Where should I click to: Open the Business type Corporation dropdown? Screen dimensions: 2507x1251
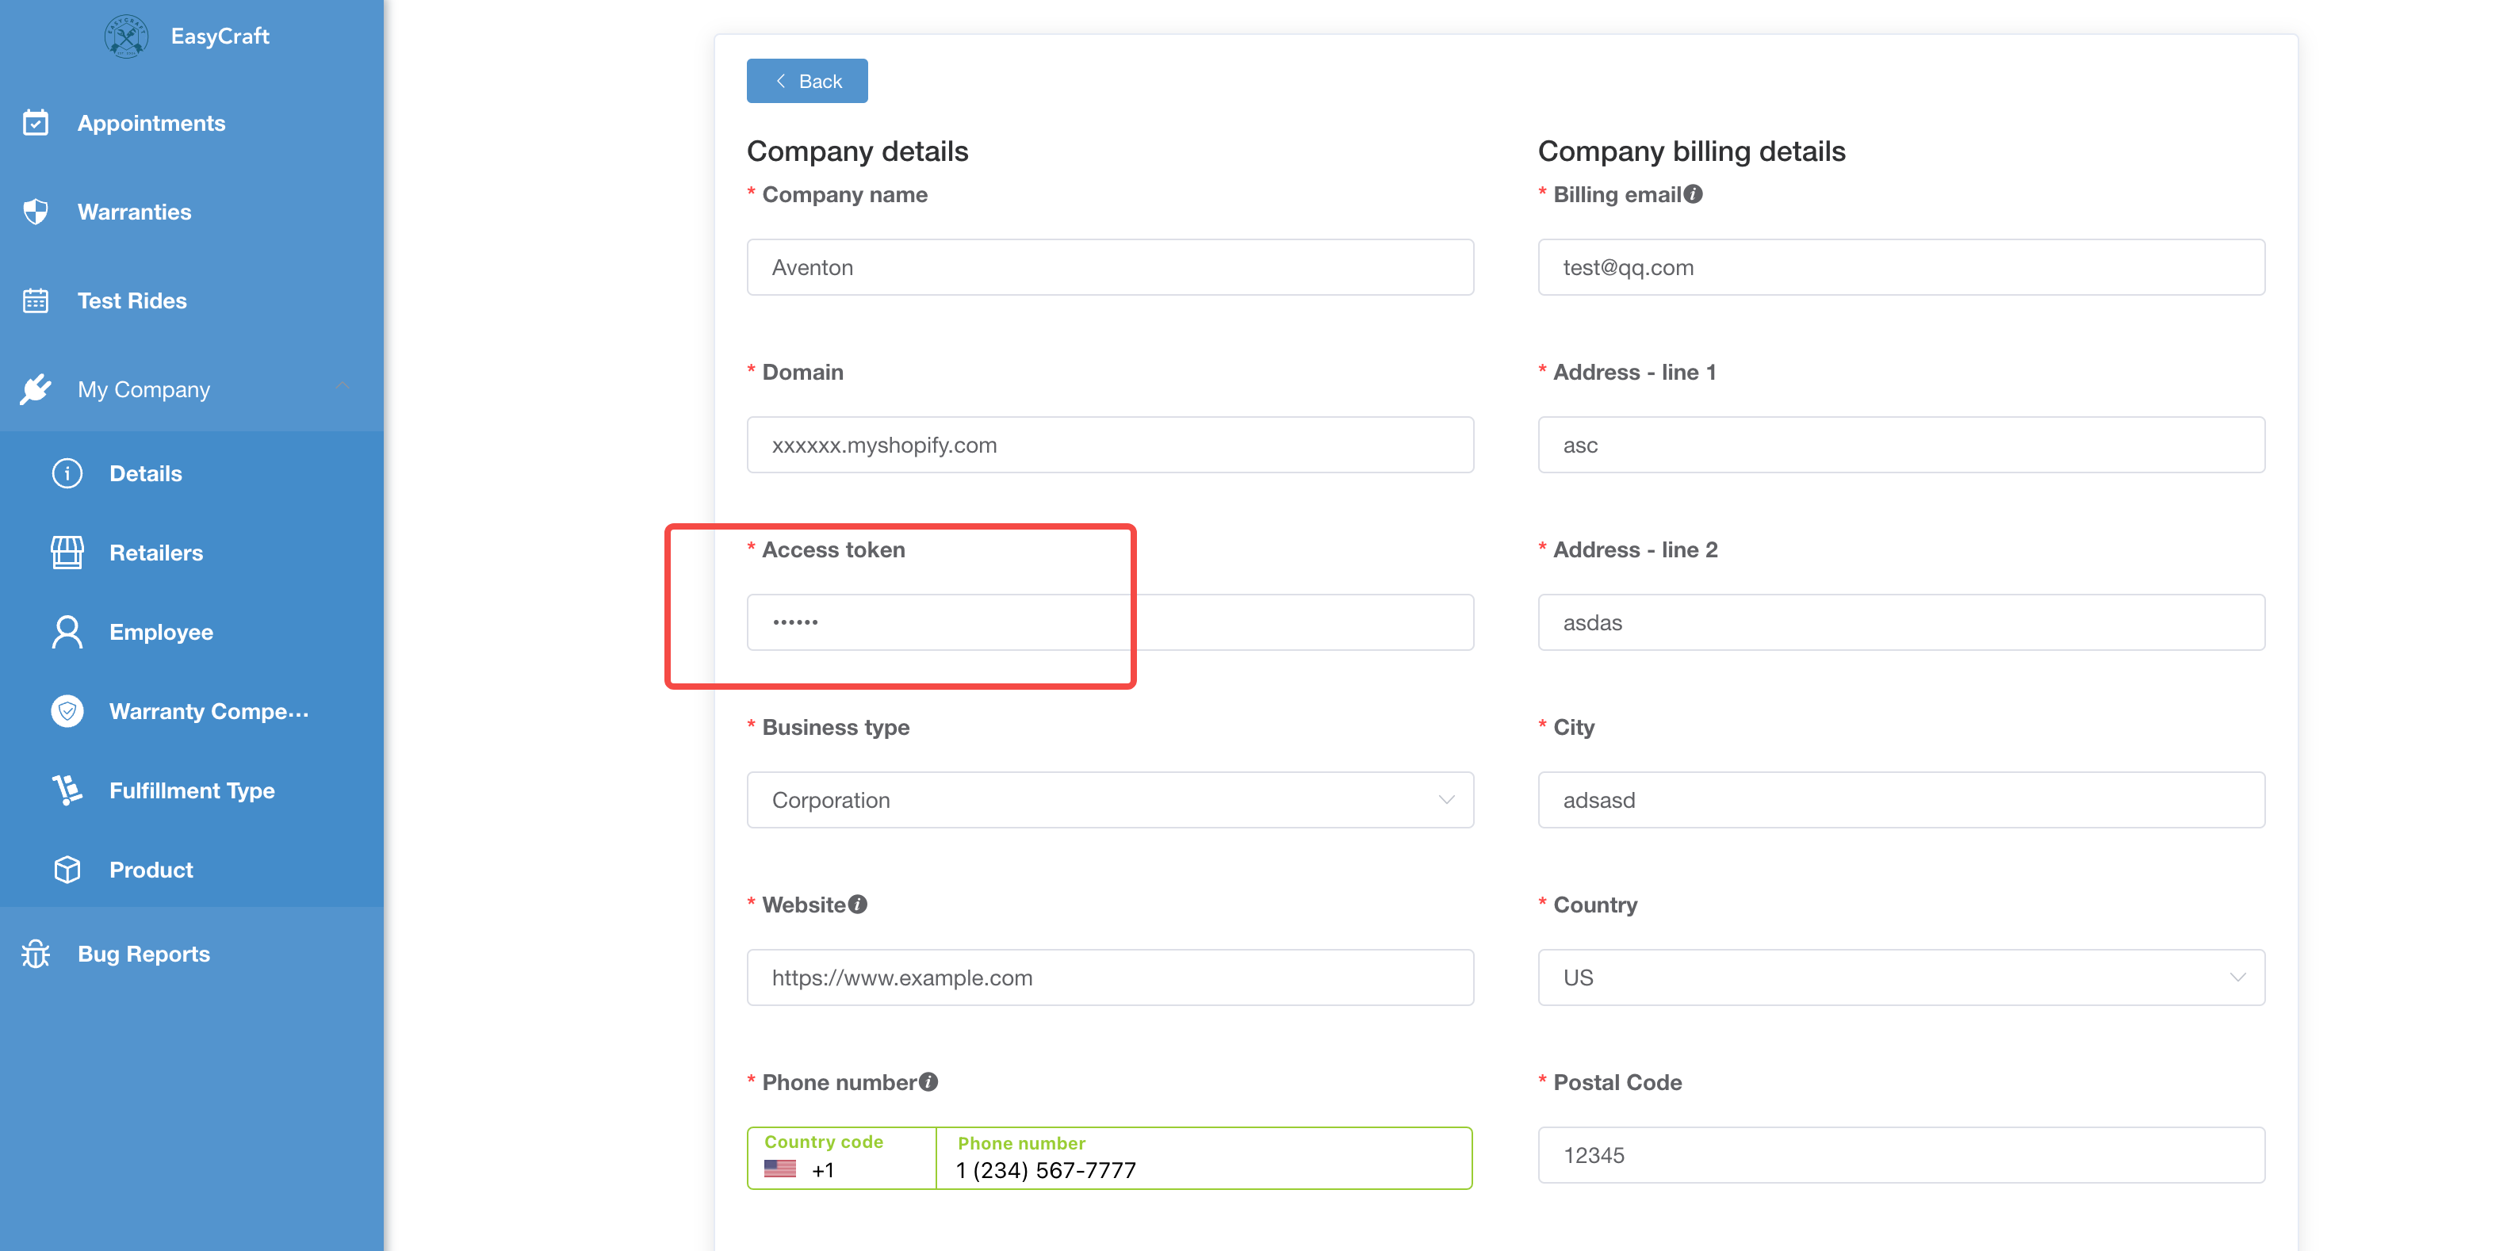tap(1109, 800)
